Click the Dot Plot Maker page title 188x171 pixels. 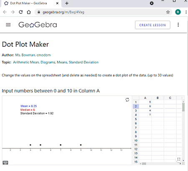point(25,45)
